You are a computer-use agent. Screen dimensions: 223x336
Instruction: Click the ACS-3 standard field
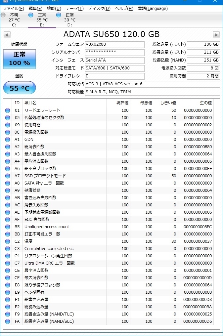[153, 84]
